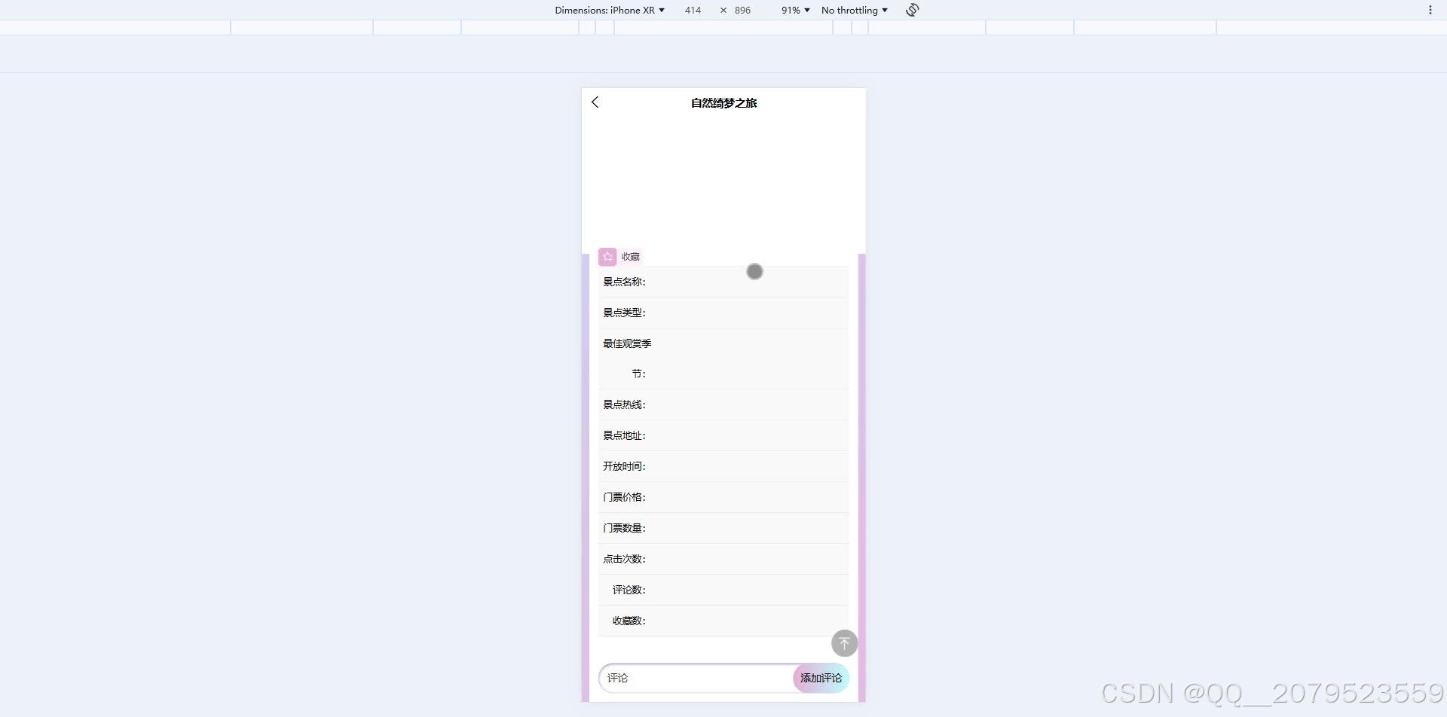1447x717 pixels.
Task: Click the back arrow on 自然绮梦之旅 page
Action: (595, 102)
